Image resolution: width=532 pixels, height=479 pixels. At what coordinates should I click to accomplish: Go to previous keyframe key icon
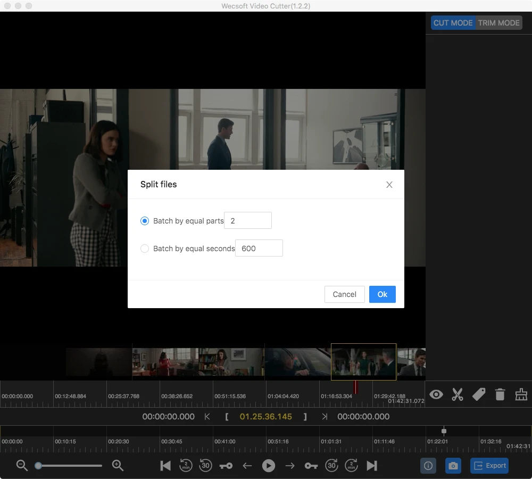pyautogui.click(x=226, y=466)
